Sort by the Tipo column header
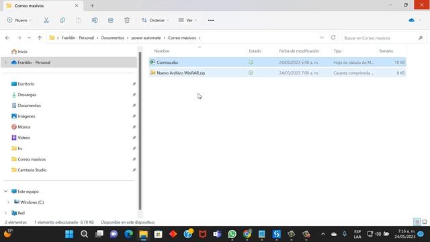Screen dimensions: 430x242 [337, 51]
